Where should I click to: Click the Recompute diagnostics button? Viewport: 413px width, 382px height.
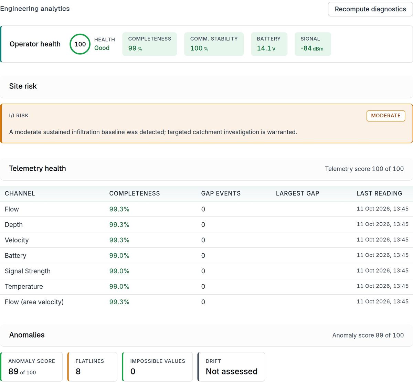[370, 9]
